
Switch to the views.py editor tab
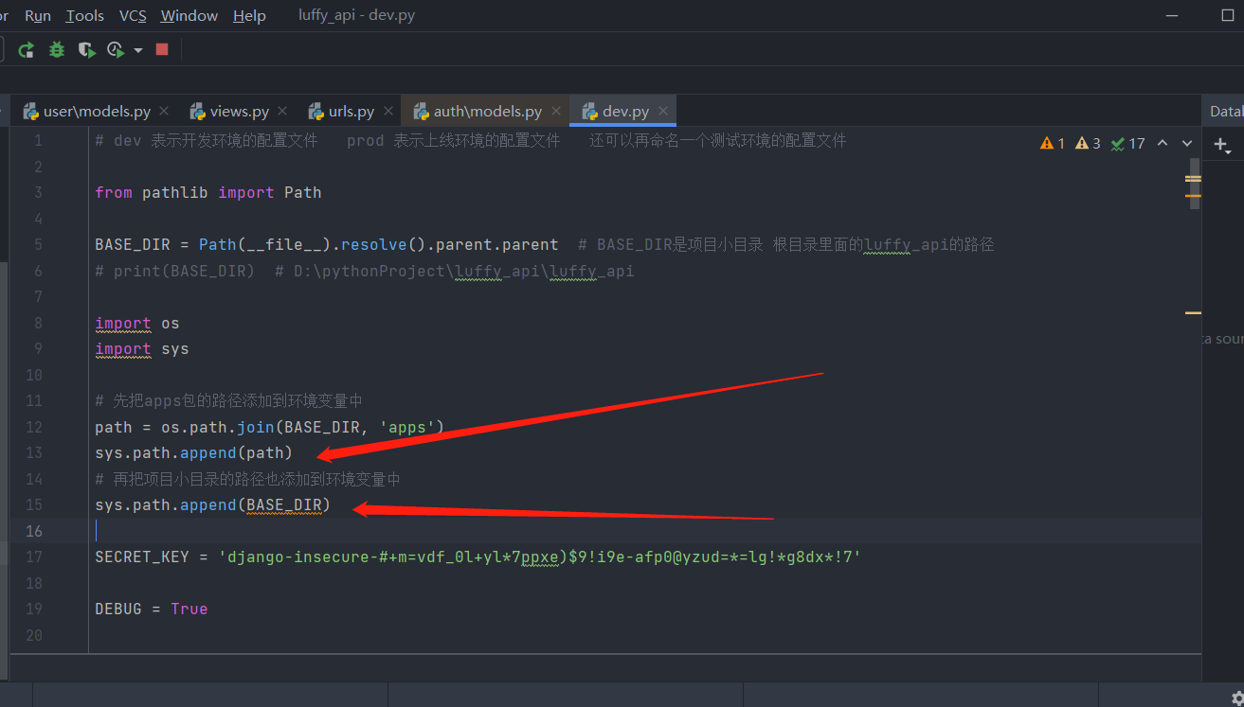[x=239, y=111]
